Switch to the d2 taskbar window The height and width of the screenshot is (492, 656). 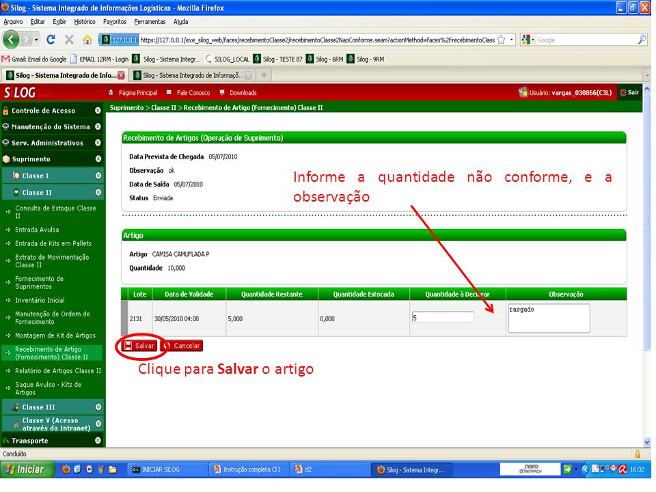[329, 470]
